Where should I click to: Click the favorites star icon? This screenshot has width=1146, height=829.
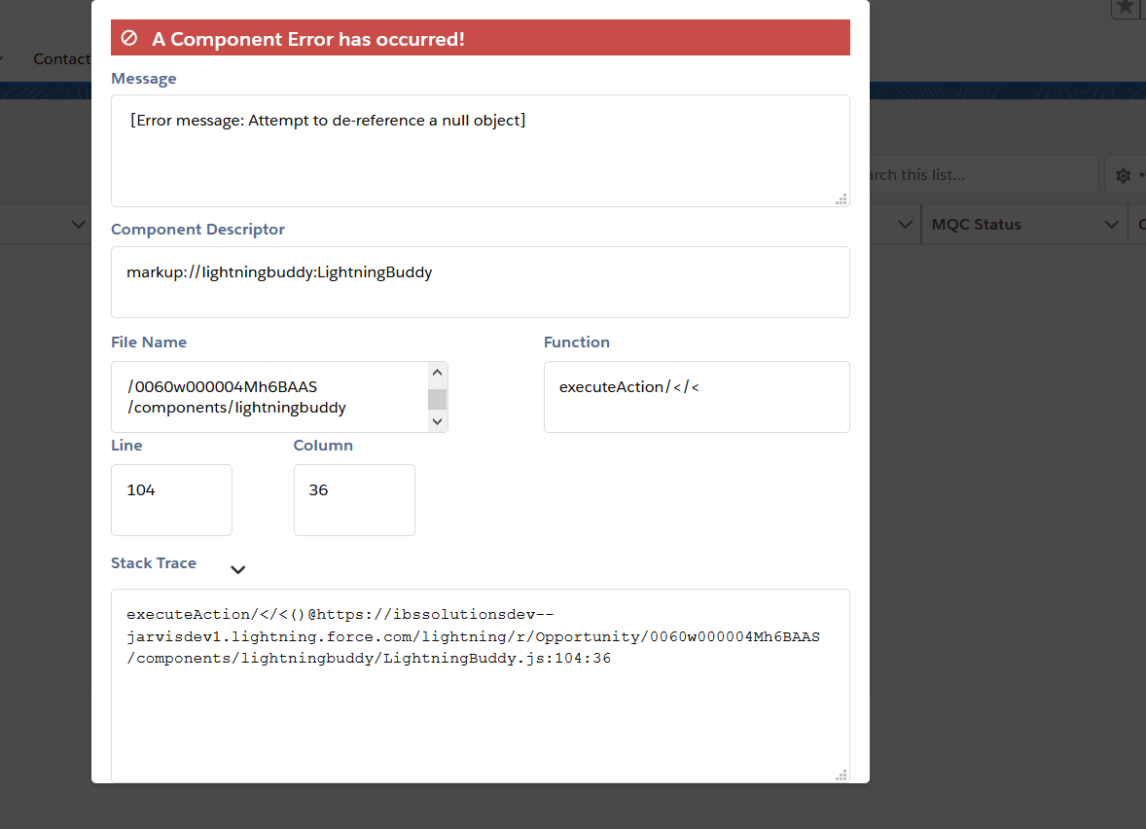click(x=1126, y=7)
